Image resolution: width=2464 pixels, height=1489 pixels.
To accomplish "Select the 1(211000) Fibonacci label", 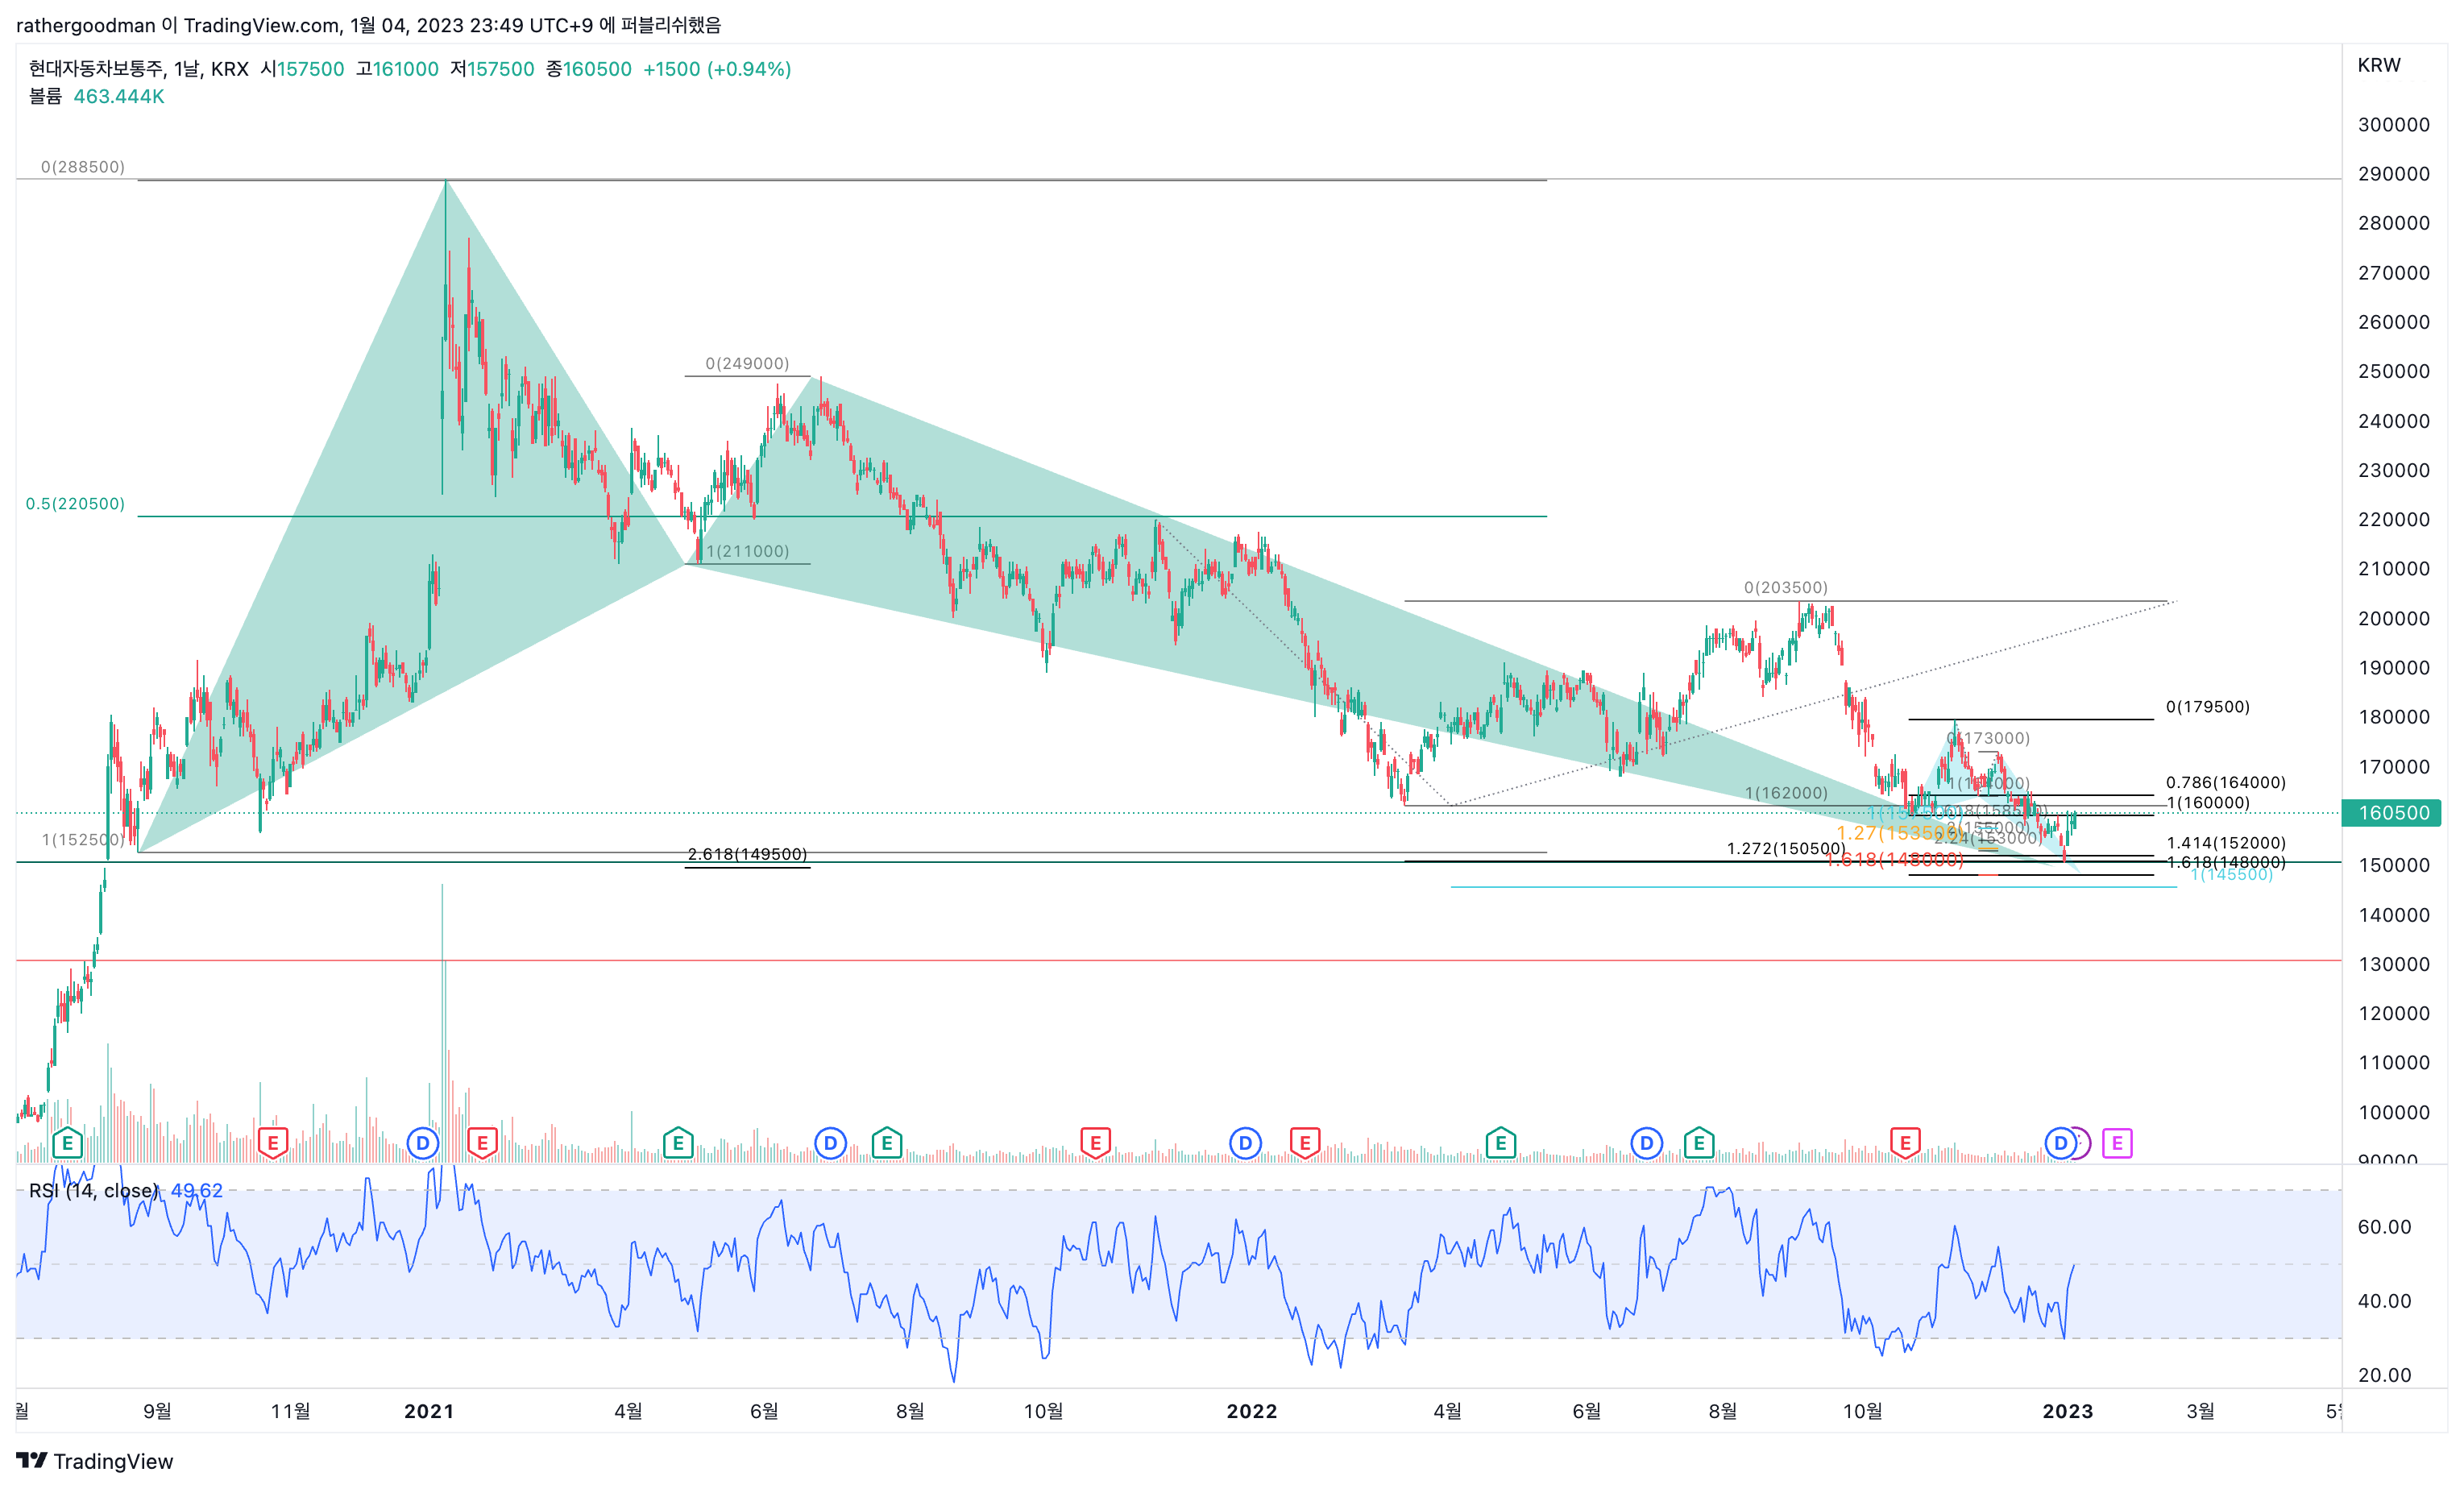I will pos(748,551).
